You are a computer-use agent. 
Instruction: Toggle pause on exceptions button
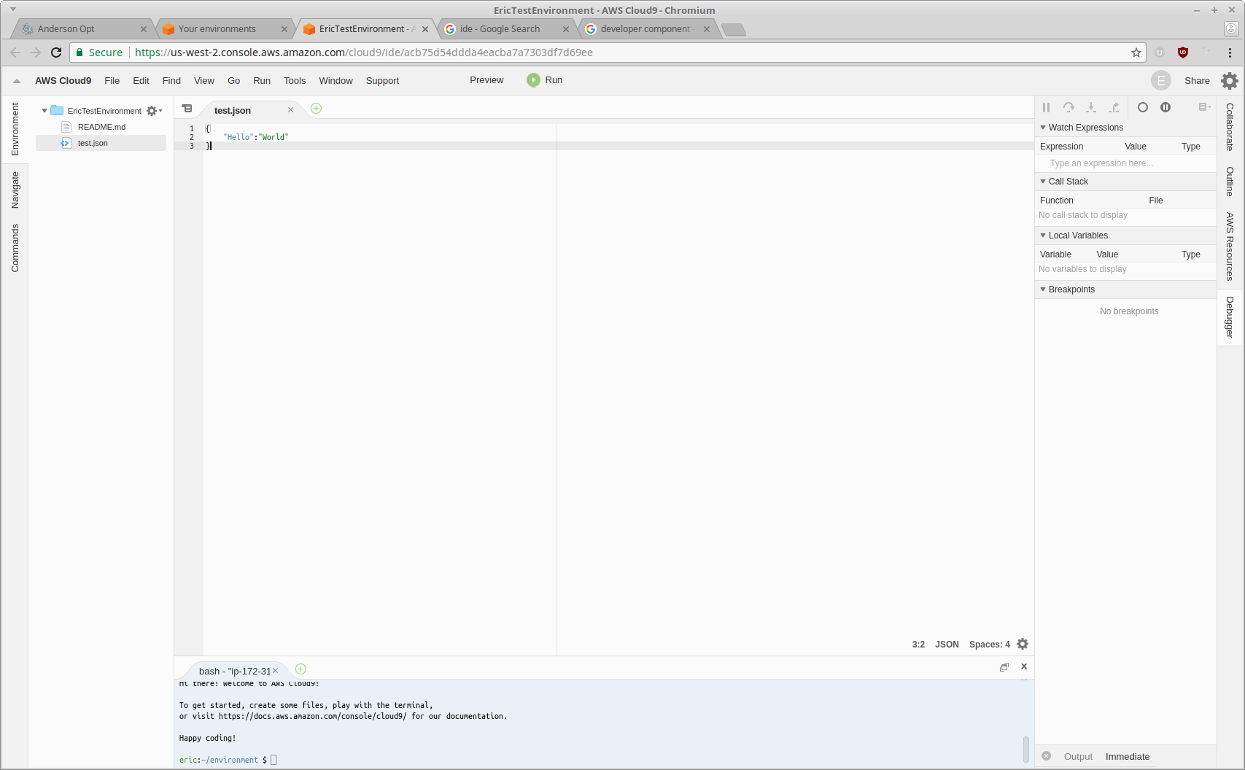click(x=1166, y=107)
